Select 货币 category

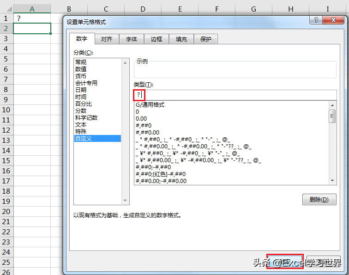coord(98,76)
